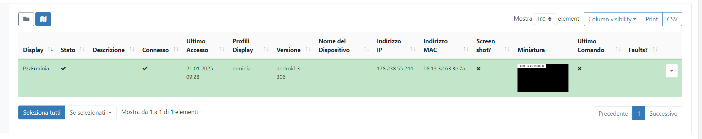Sort by Connesso column arrows
This screenshot has width=702, height=139.
(176, 49)
